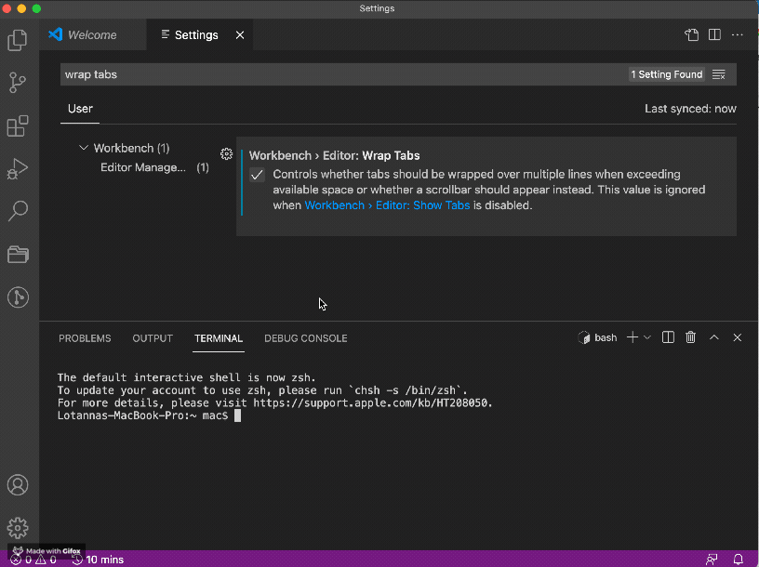
Task: Open the Search view
Action: pyautogui.click(x=18, y=211)
